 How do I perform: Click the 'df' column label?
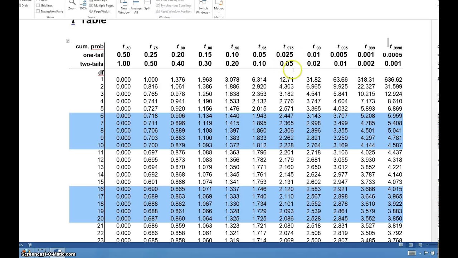(101, 73)
